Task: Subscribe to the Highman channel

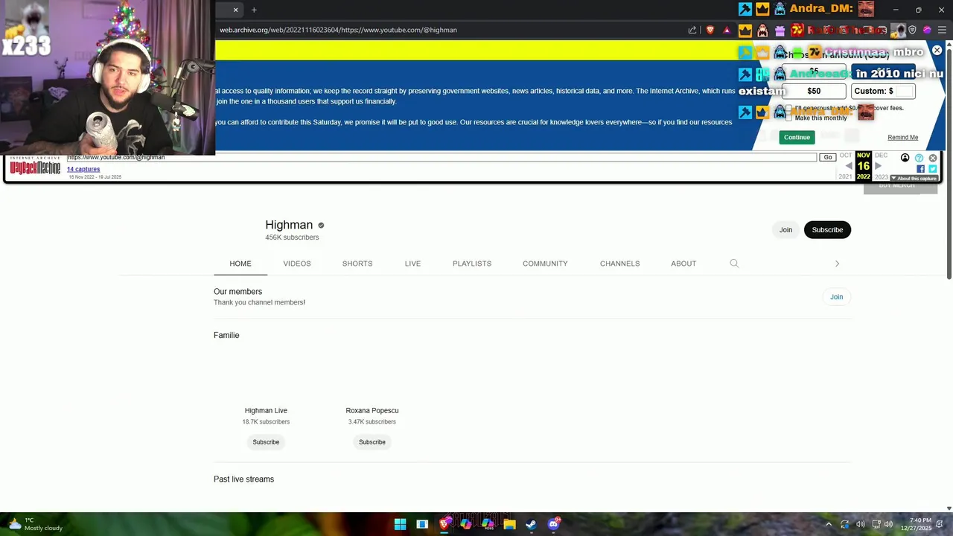Action: click(827, 230)
